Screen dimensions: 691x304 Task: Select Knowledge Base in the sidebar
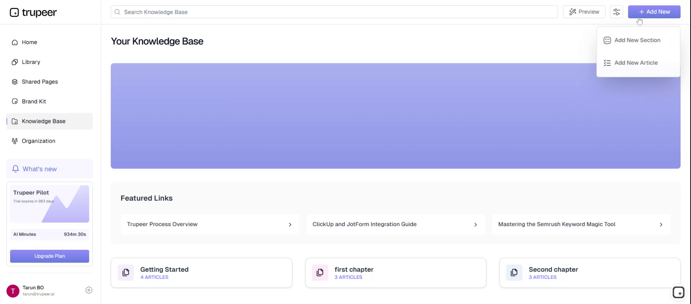50,121
